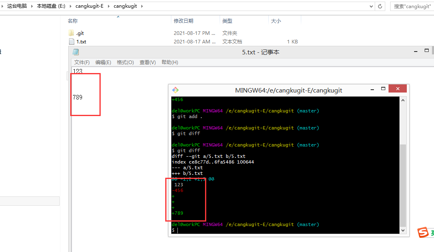Click the .git folder name
Screen dimensions: 434x252
(x=80, y=33)
